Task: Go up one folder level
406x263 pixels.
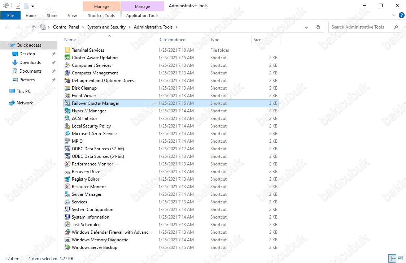Action: 34,27
